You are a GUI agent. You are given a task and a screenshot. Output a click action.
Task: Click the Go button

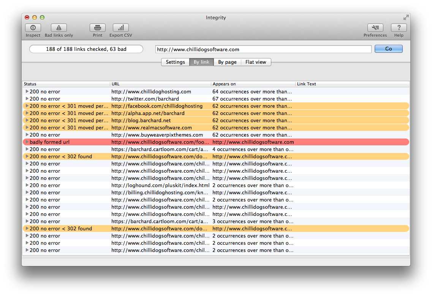click(388, 49)
